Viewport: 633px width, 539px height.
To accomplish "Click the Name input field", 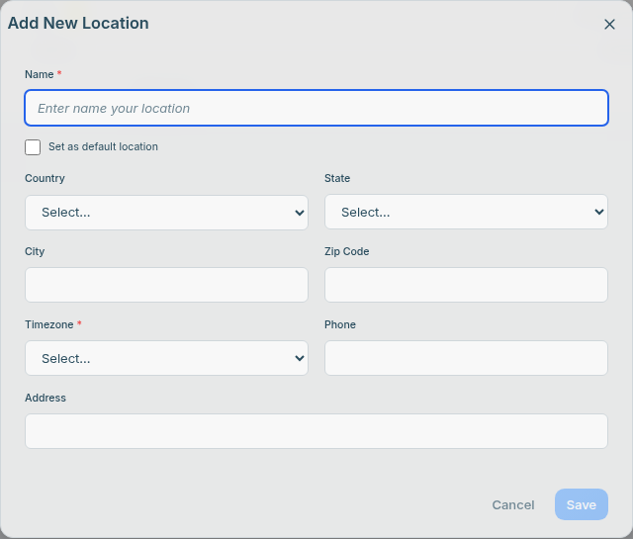I will click(316, 108).
